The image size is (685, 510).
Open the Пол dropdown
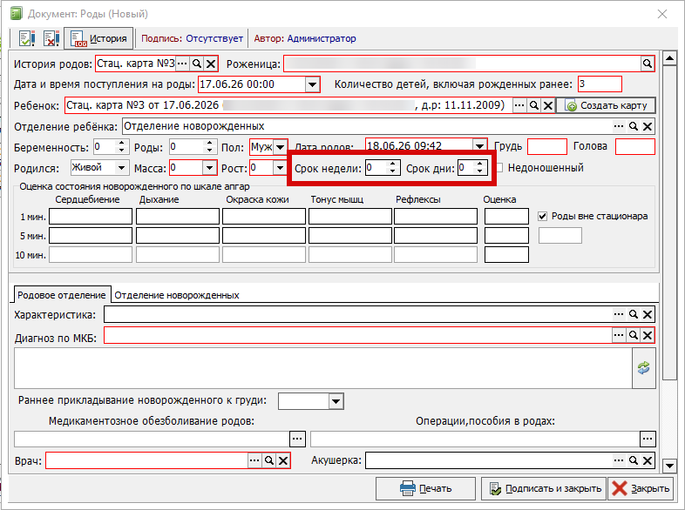click(280, 147)
